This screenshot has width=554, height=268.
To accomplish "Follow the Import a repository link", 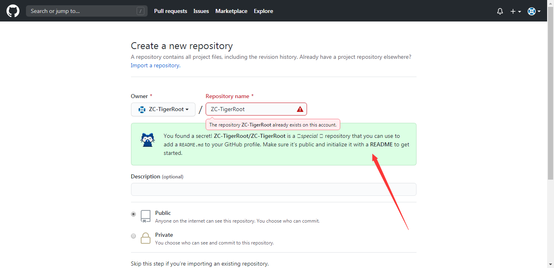I will [x=155, y=65].
